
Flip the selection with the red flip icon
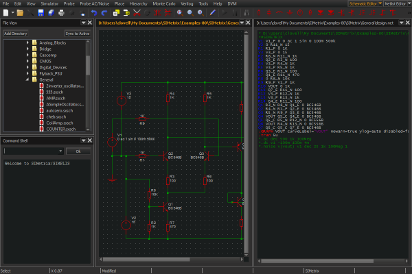(168, 12)
